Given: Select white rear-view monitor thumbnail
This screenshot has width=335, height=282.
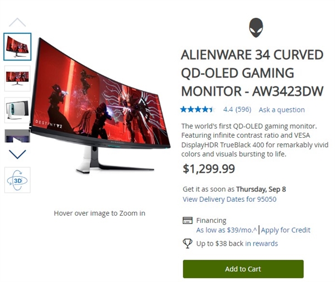Looking at the screenshot, I should coord(17,110).
